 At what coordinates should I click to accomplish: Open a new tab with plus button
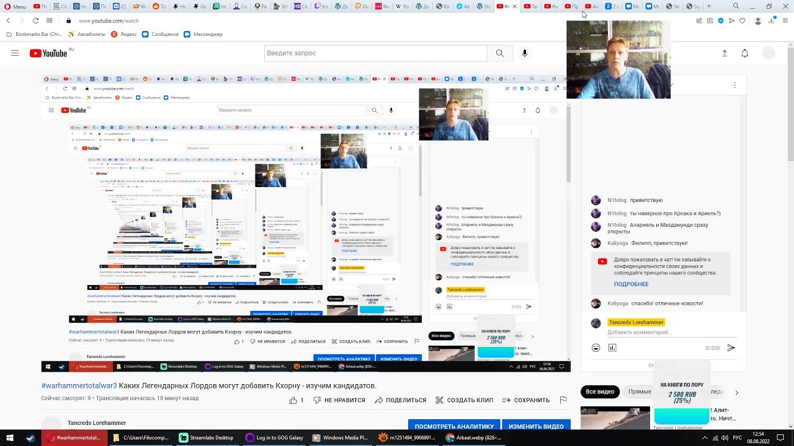[709, 6]
